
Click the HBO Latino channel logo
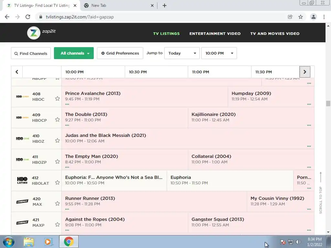pyautogui.click(x=22, y=180)
